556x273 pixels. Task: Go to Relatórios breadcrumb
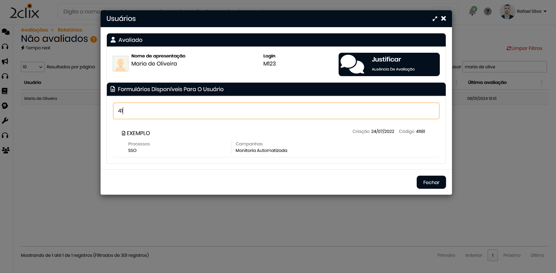click(x=70, y=30)
